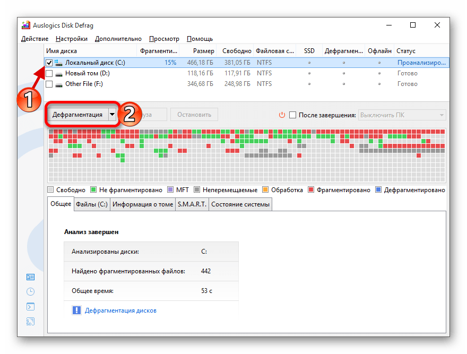467x354 pixels.
Task: Open the command line sidebar icon
Action: (x=30, y=306)
